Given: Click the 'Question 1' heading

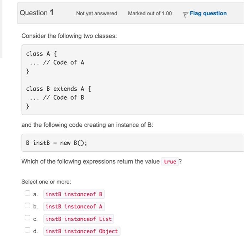Looking at the screenshot, I should tap(37, 13).
